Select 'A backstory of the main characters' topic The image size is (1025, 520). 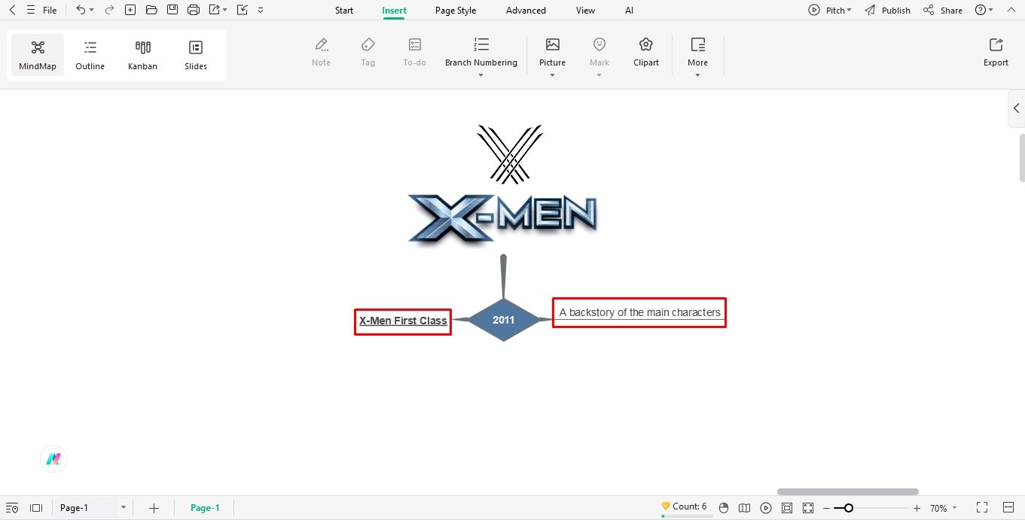[x=639, y=313]
